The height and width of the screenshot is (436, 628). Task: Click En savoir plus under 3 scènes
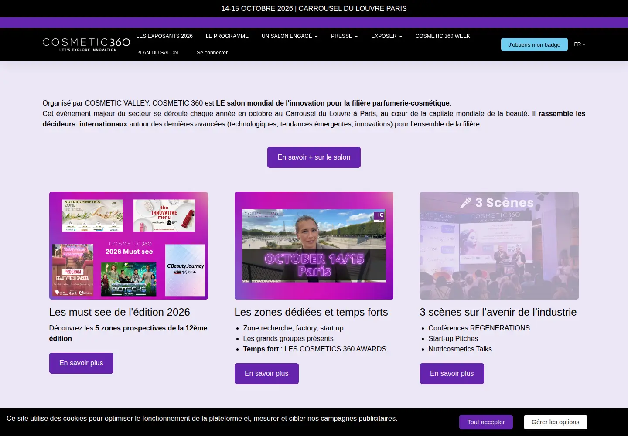coord(452,374)
